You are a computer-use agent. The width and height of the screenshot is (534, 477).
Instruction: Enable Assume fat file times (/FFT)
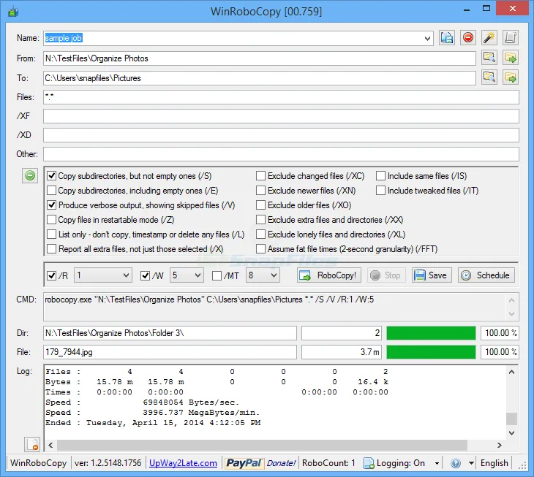click(x=260, y=249)
